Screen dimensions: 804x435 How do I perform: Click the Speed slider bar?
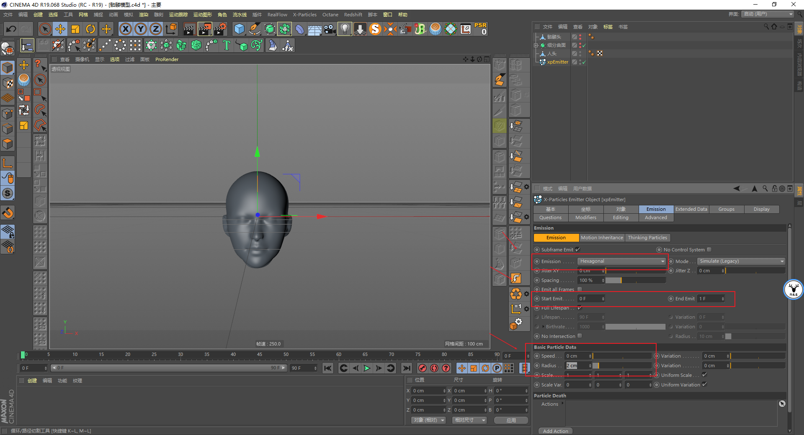pyautogui.click(x=622, y=356)
